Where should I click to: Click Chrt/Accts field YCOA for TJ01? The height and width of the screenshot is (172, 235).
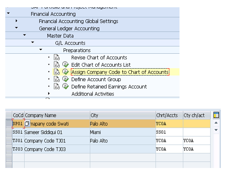[x=169, y=141]
